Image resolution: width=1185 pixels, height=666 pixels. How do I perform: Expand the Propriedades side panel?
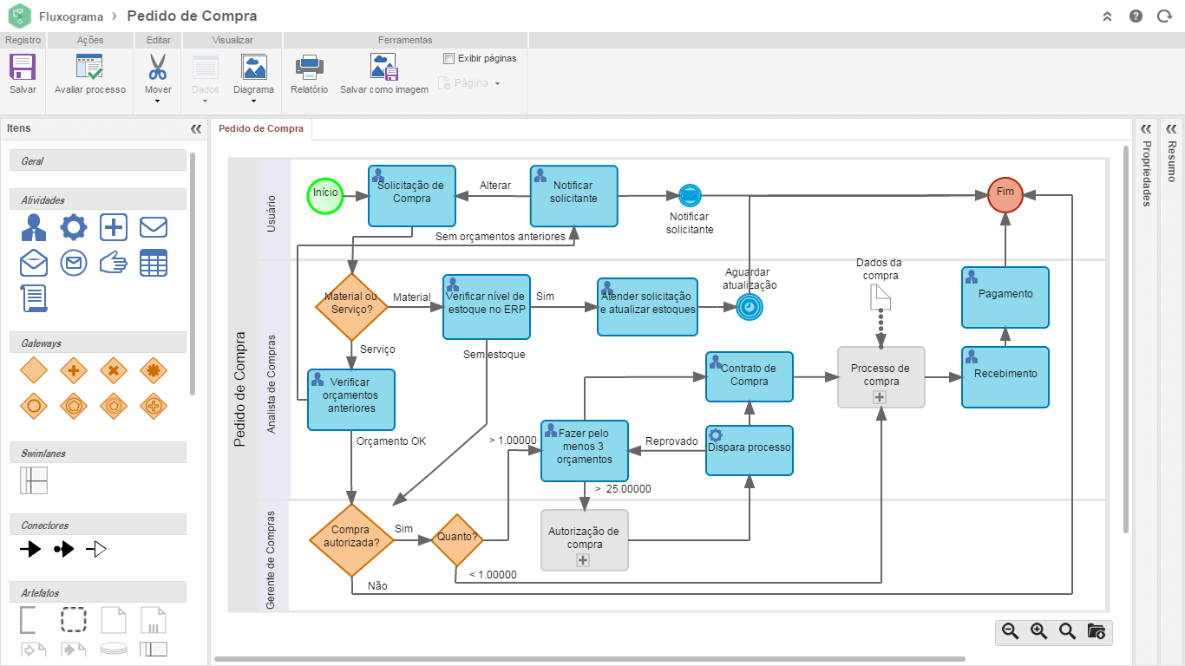tap(1146, 128)
